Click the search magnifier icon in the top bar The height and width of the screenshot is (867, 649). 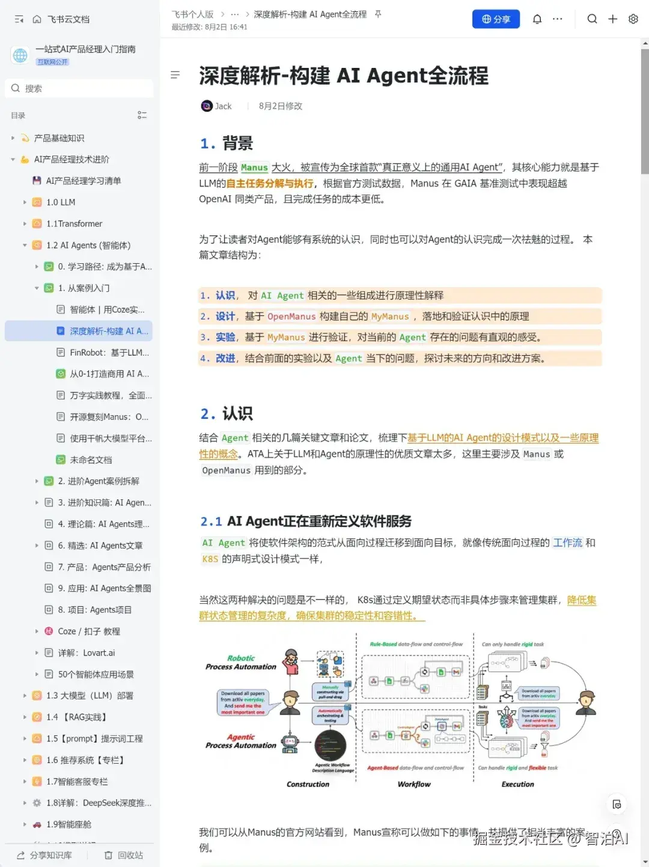click(x=592, y=19)
